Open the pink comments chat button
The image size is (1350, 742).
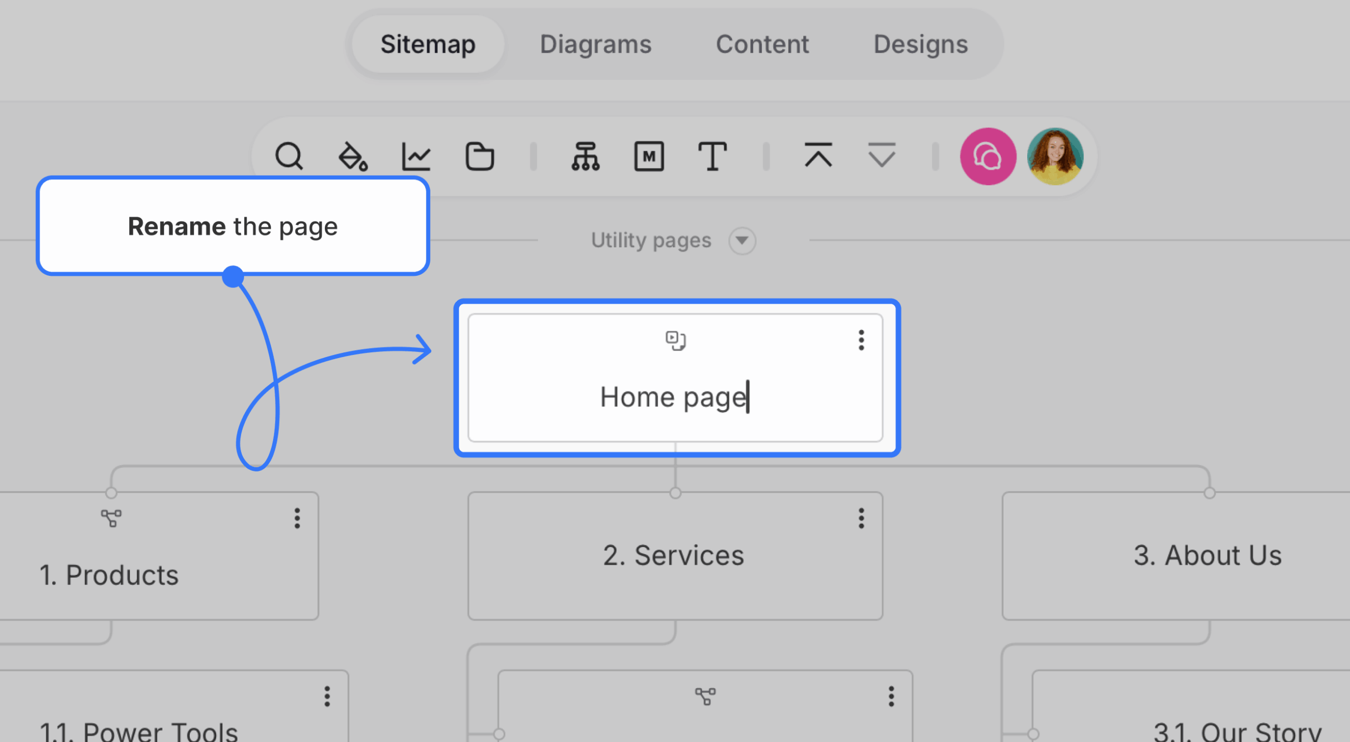tap(988, 157)
